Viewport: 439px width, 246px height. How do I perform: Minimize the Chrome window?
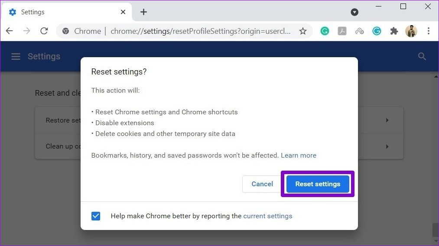click(x=378, y=6)
